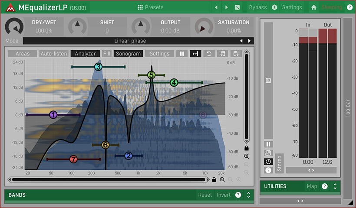Select EQ band 3 node
Viewport: 356px width, 208px height.
click(x=98, y=67)
